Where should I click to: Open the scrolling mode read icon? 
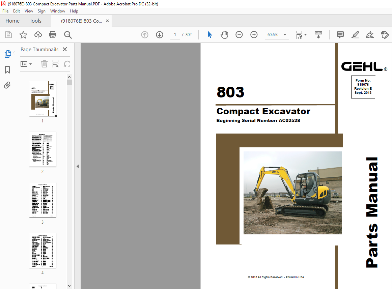318,35
